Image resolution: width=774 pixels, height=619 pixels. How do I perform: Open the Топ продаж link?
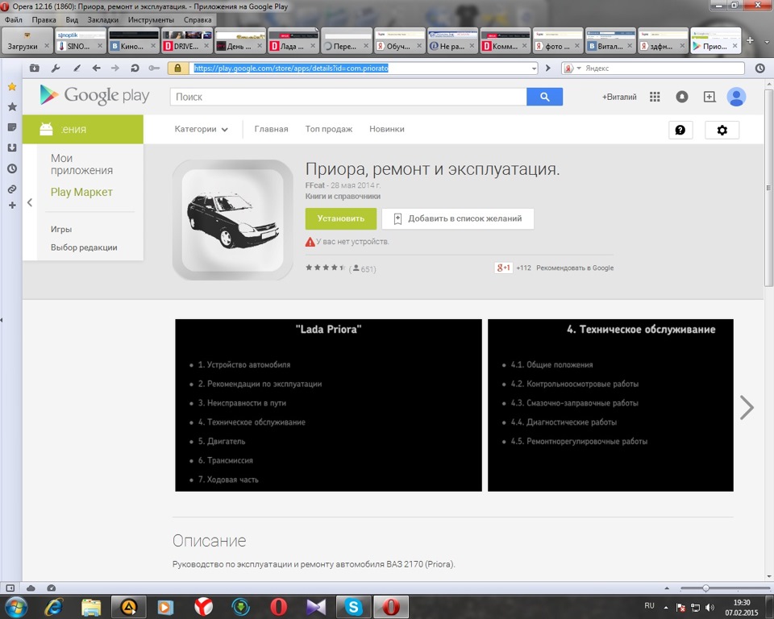coord(329,129)
